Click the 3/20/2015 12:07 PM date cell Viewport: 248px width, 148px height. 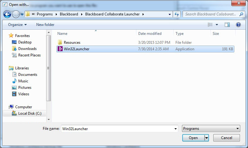(x=154, y=43)
